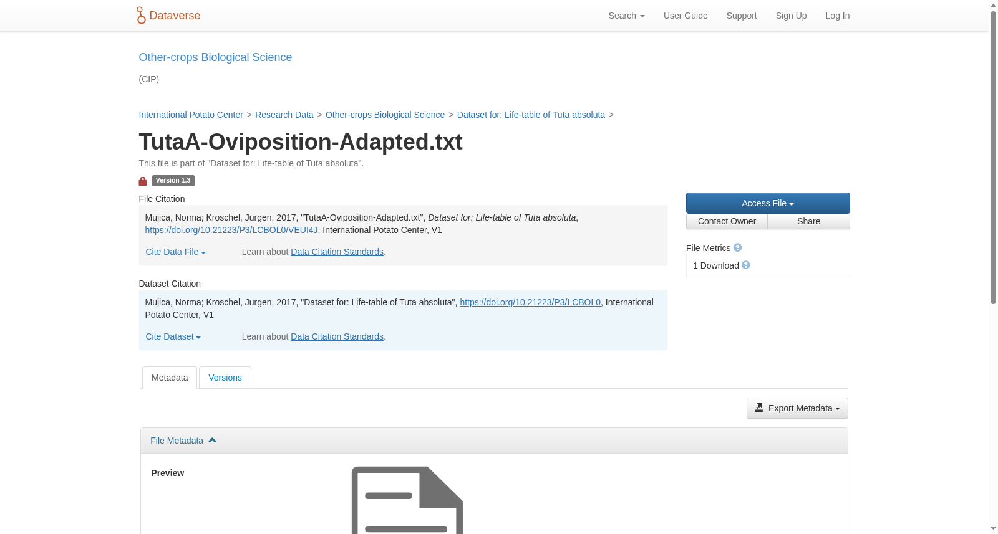Click the 1 Download metric text
The height and width of the screenshot is (534, 998).
716,265
